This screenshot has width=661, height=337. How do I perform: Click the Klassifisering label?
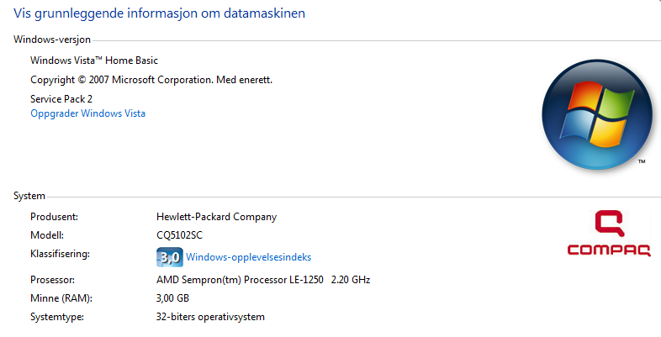pos(60,254)
